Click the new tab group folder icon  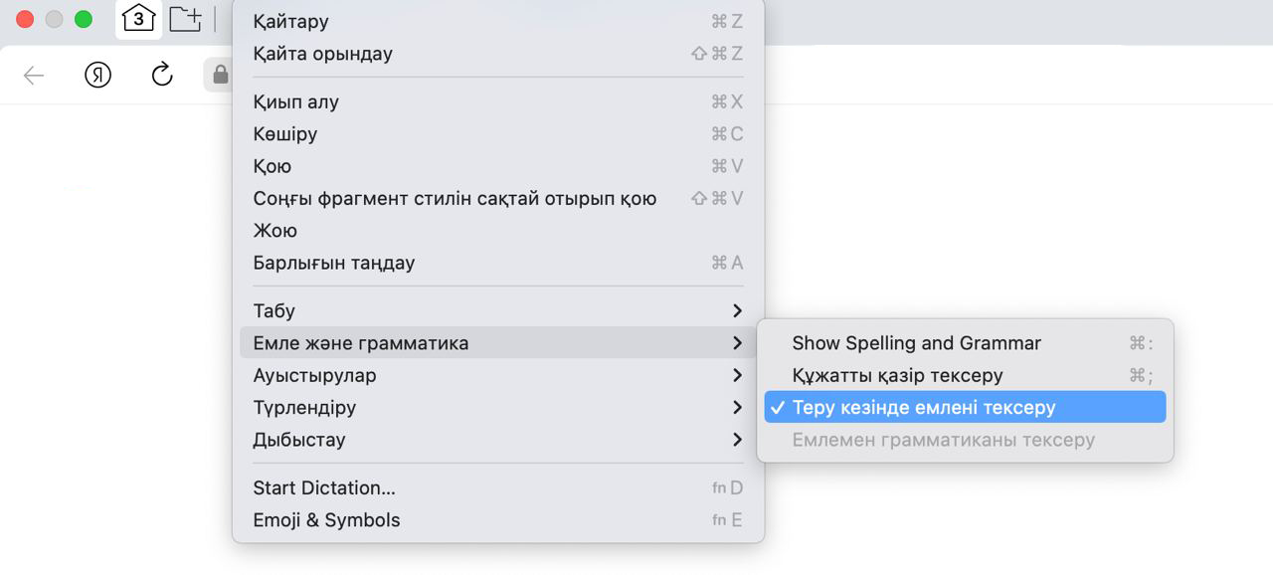tap(185, 19)
